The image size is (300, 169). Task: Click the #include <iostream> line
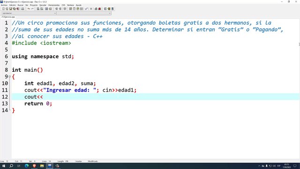coord(41,43)
